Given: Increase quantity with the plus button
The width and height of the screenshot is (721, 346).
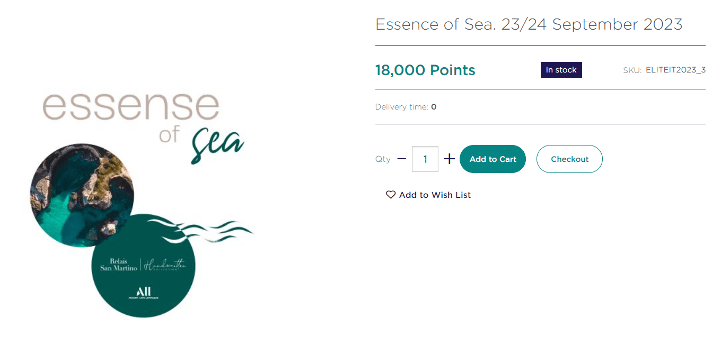Looking at the screenshot, I should point(449,159).
